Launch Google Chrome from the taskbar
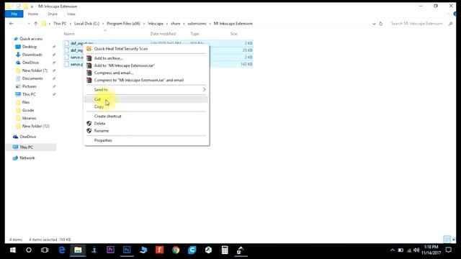This screenshot has width=461, height=259. coord(176,250)
